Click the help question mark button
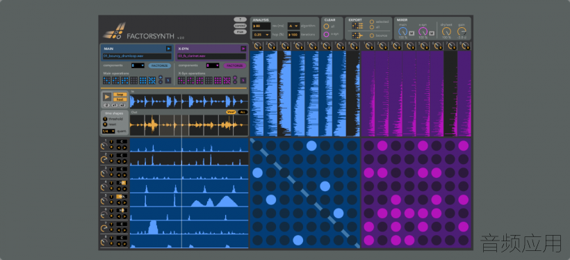Image resolution: width=570 pixels, height=260 pixels. click(240, 19)
